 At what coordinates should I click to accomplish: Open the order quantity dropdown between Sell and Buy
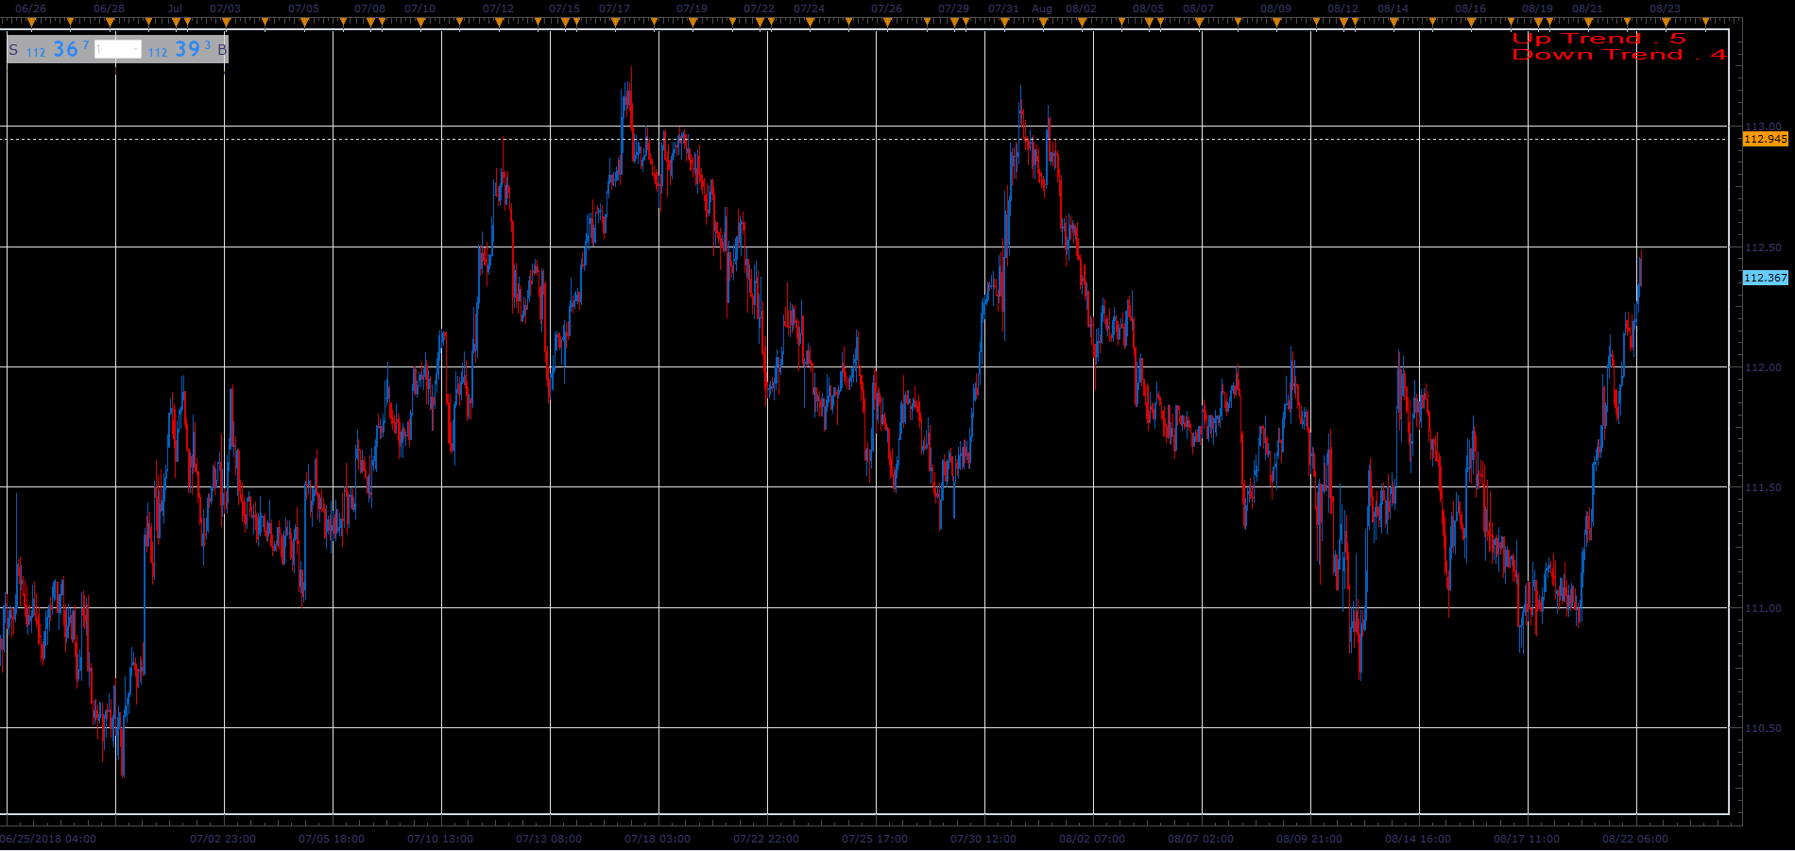pyautogui.click(x=118, y=49)
